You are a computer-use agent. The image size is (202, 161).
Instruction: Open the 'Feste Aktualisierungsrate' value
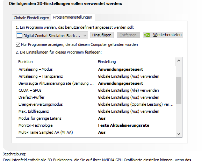point(124,125)
